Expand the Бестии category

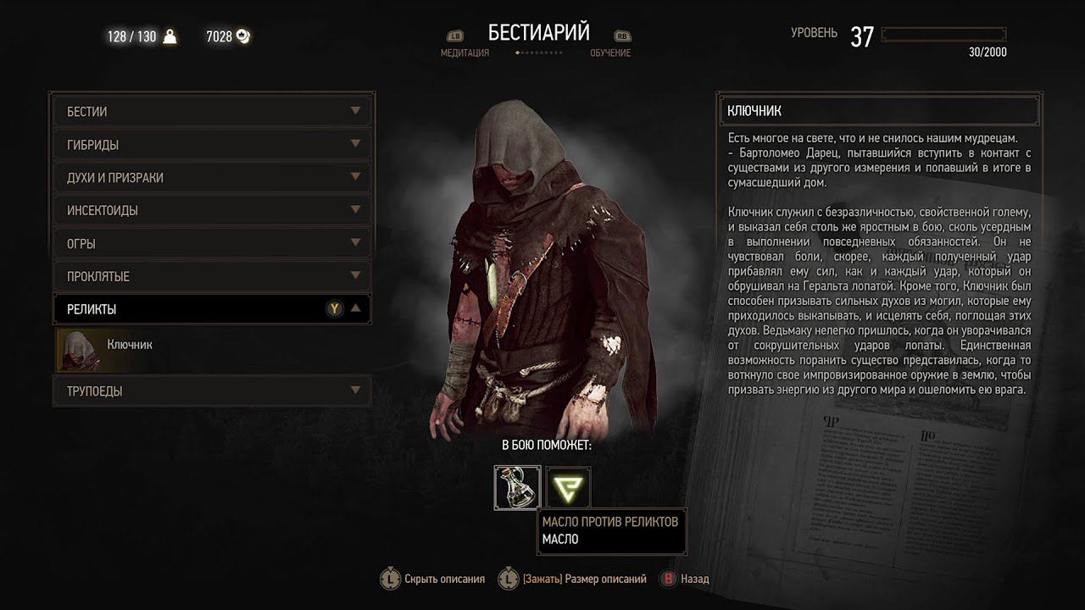pos(211,111)
